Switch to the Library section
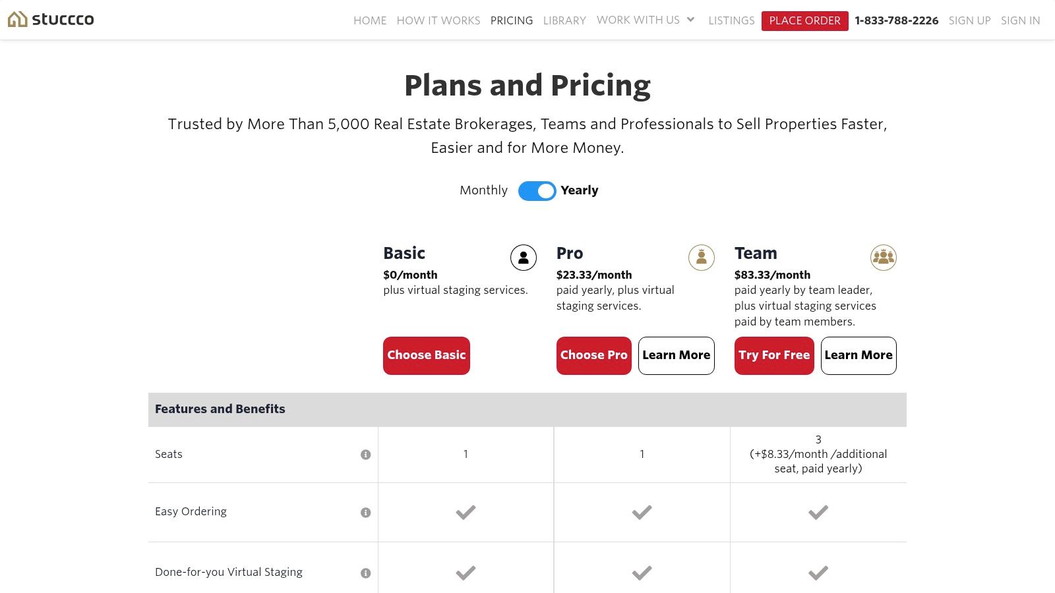The image size is (1055, 593). point(564,20)
